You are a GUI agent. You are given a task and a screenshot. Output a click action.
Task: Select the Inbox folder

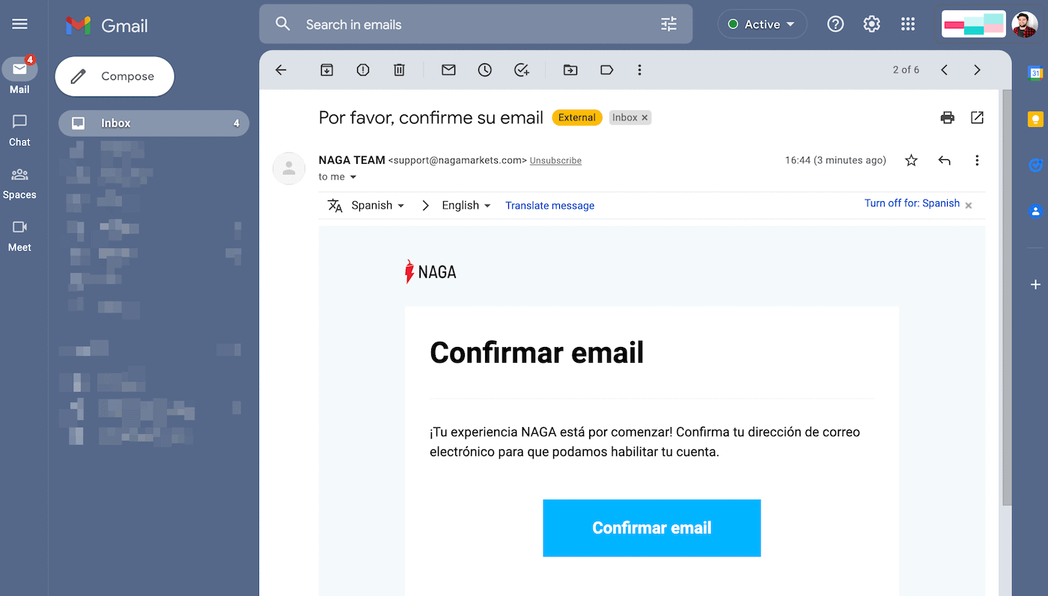(153, 123)
